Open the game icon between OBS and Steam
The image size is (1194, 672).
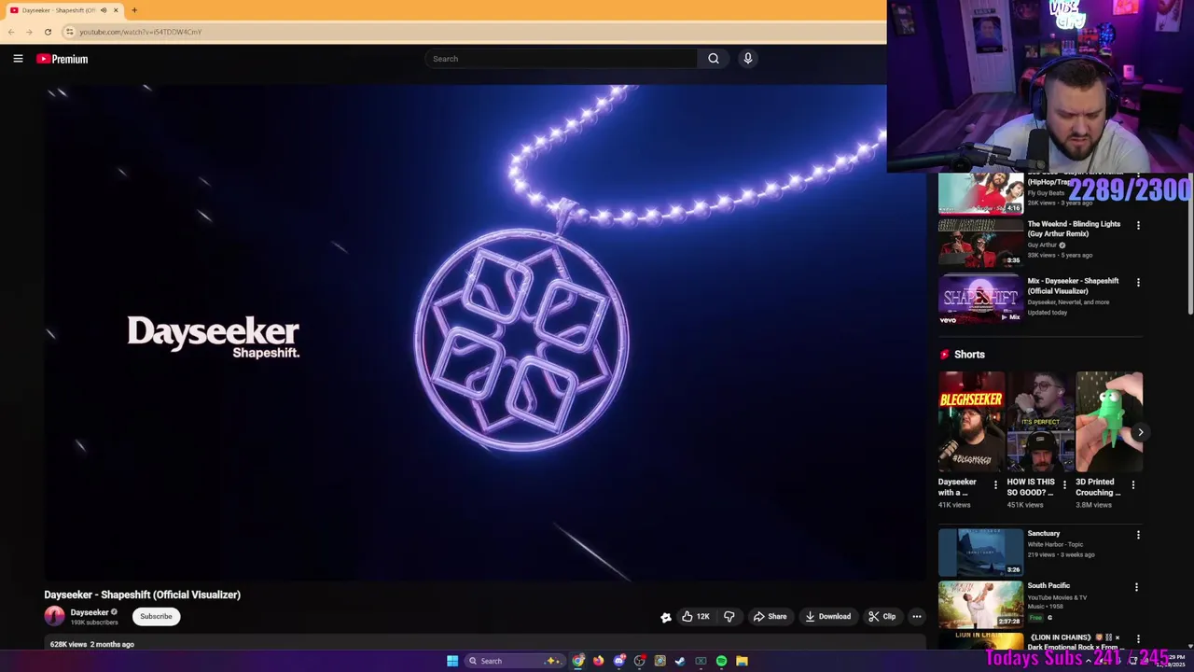click(x=660, y=661)
